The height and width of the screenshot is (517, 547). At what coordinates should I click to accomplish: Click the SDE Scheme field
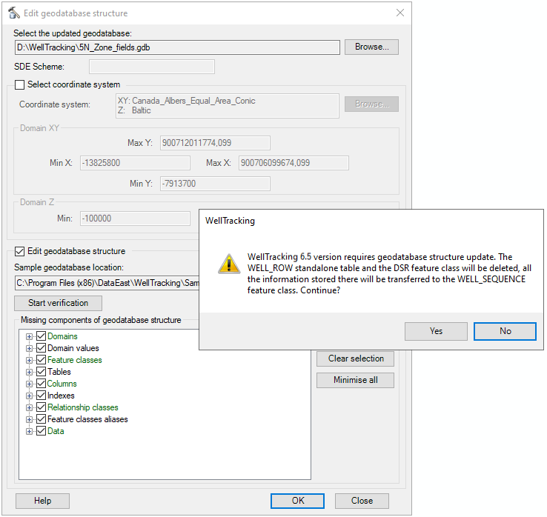(152, 67)
